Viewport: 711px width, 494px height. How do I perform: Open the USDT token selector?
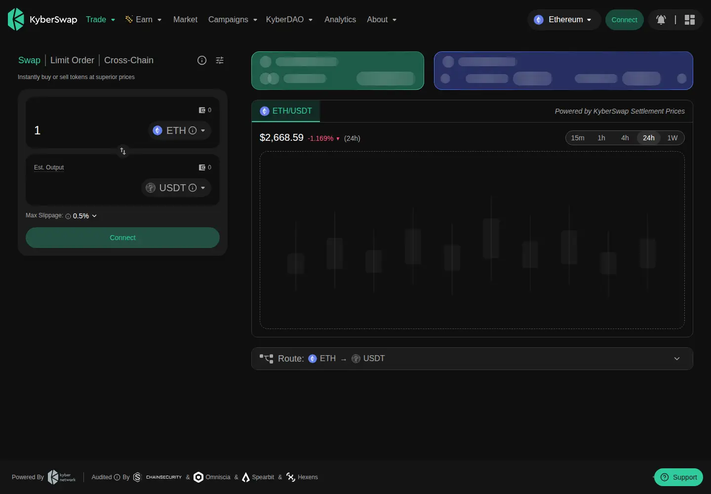(176, 188)
